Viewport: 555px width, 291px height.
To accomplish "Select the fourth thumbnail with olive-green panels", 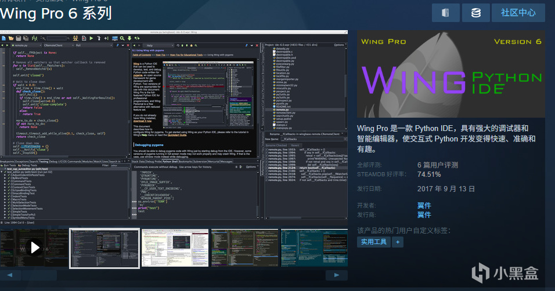I will click(244, 248).
